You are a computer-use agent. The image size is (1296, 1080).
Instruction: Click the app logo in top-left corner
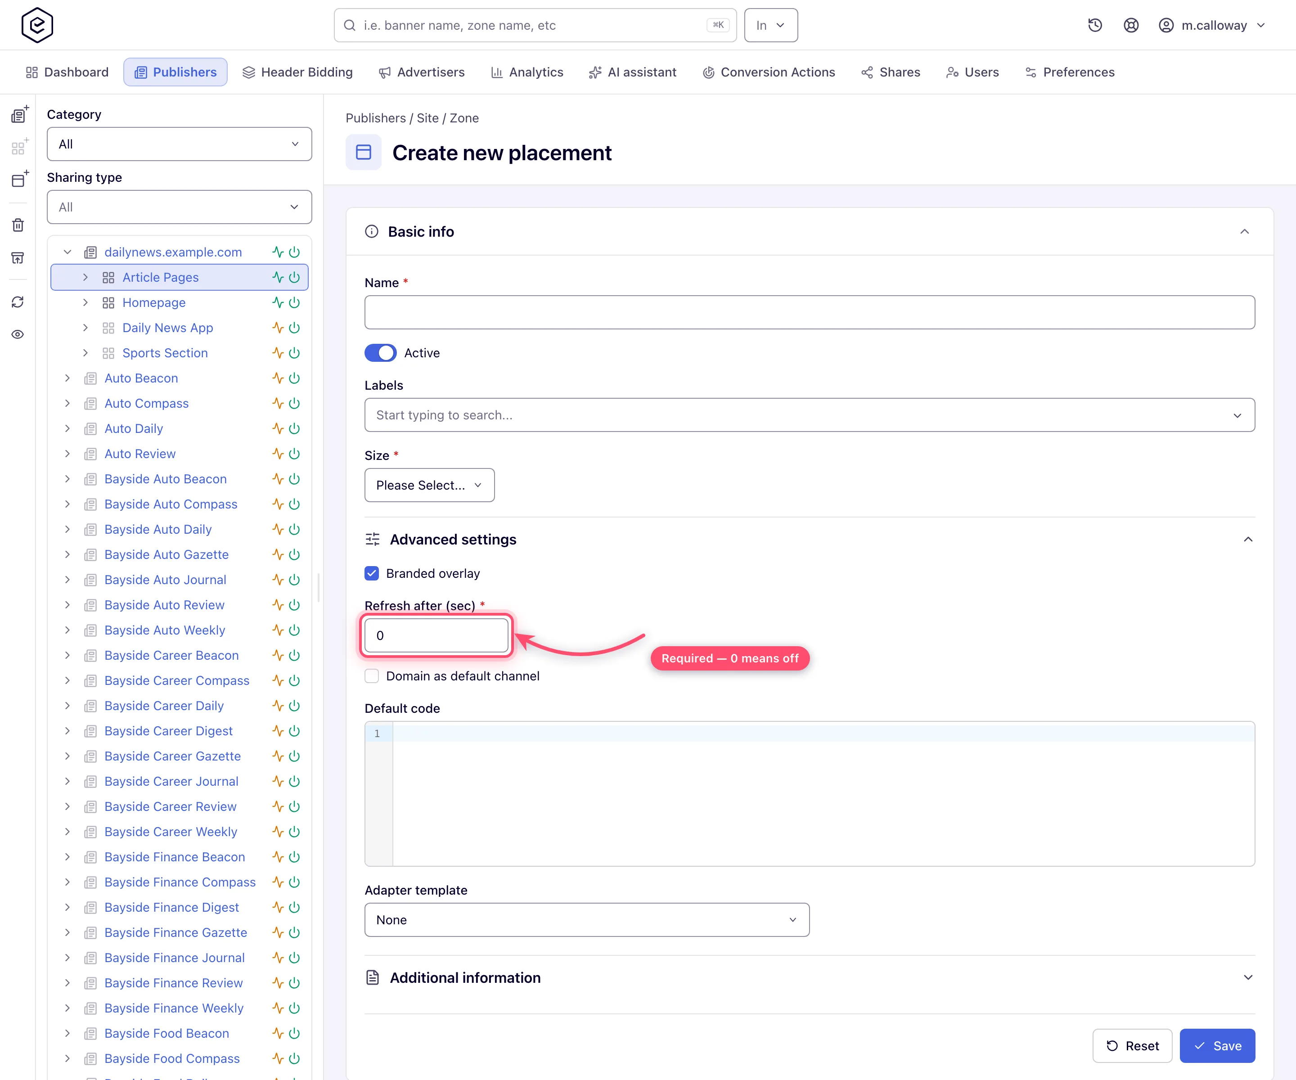pyautogui.click(x=37, y=25)
